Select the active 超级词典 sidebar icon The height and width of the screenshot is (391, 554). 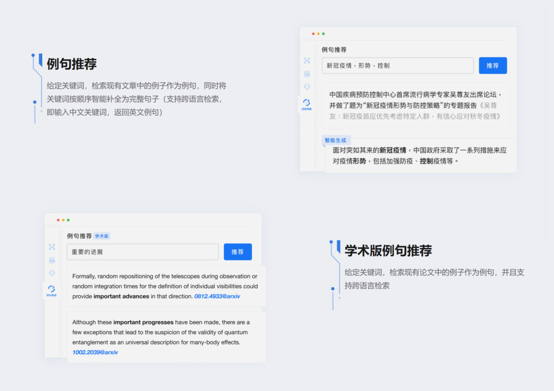307,103
